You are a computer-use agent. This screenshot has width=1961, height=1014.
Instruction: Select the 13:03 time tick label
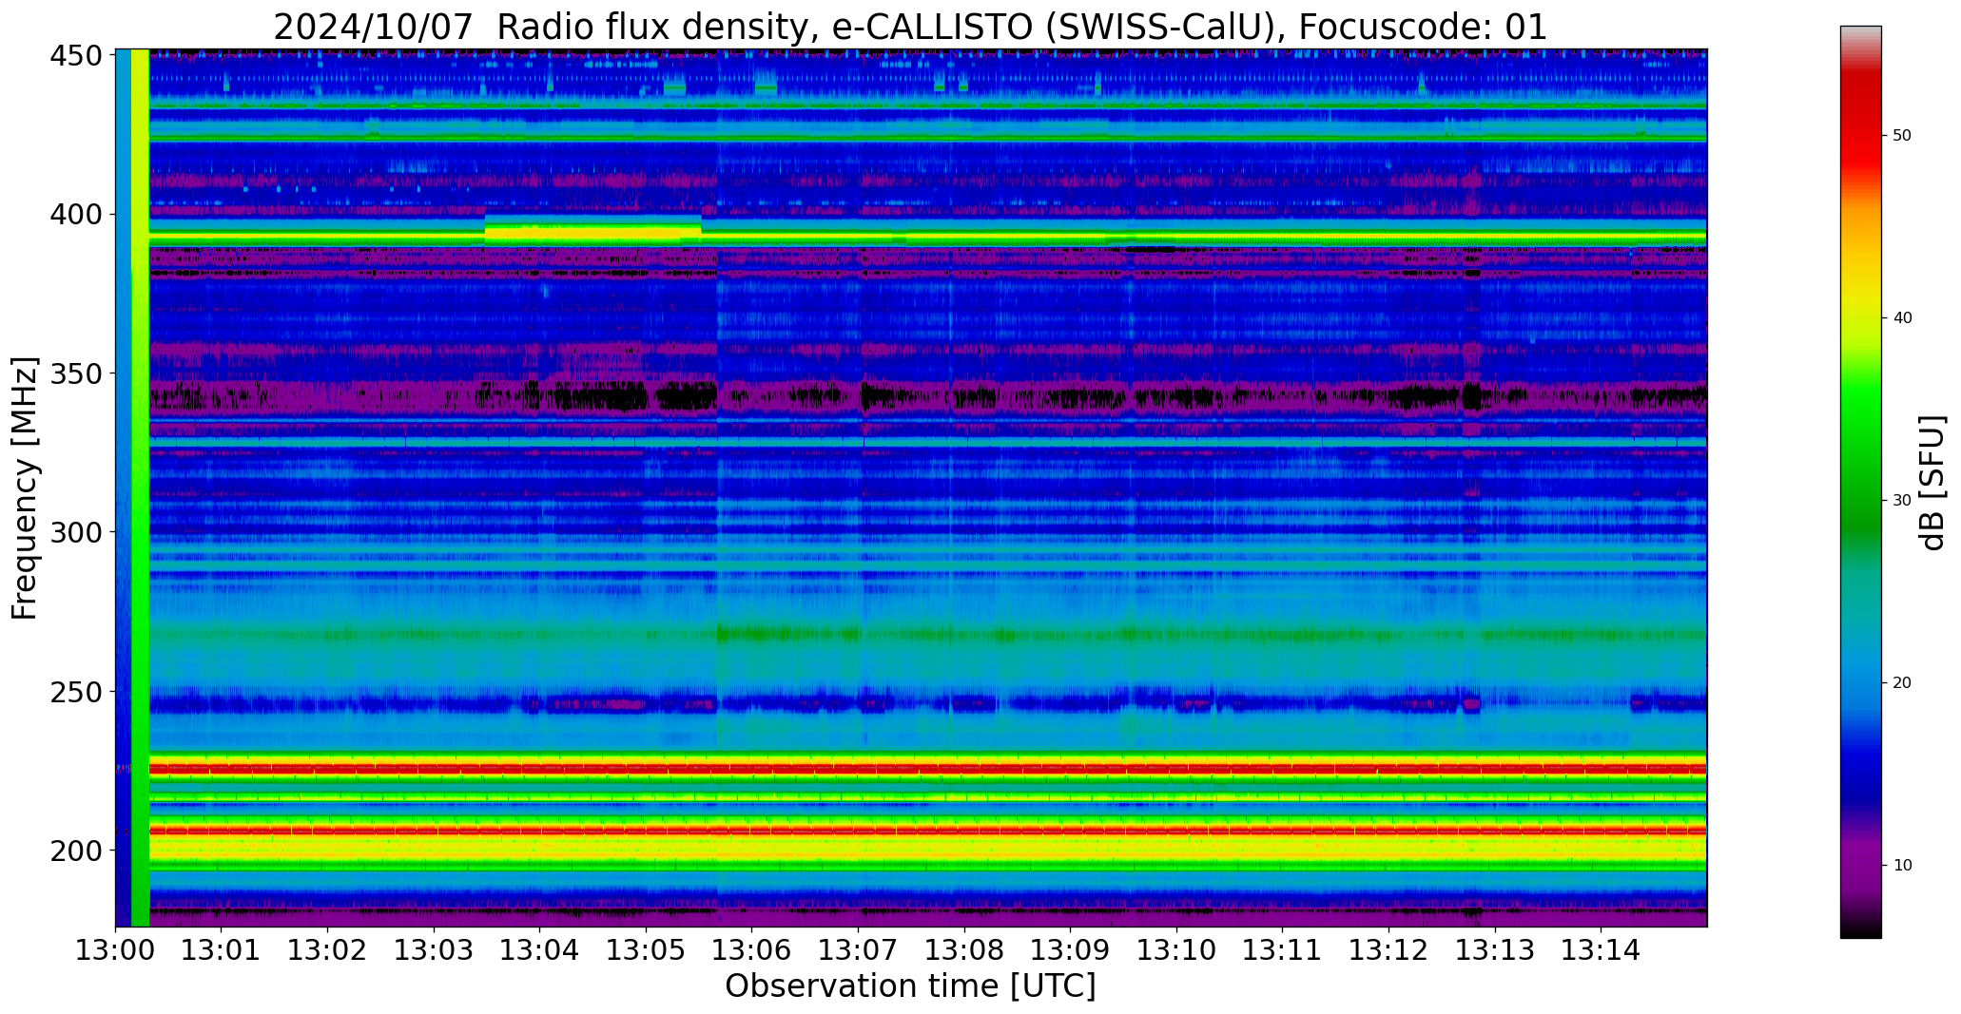point(435,949)
